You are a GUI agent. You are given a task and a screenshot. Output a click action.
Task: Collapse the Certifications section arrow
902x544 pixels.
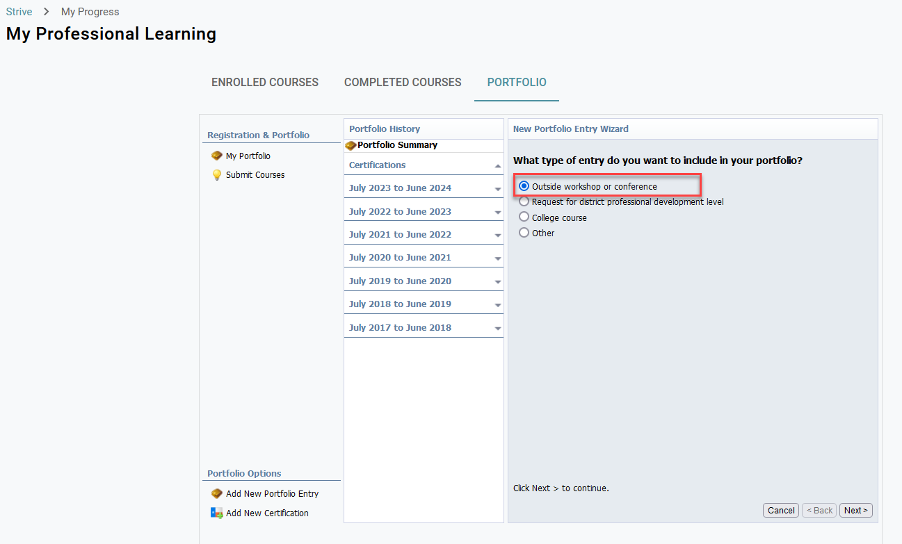coord(497,166)
